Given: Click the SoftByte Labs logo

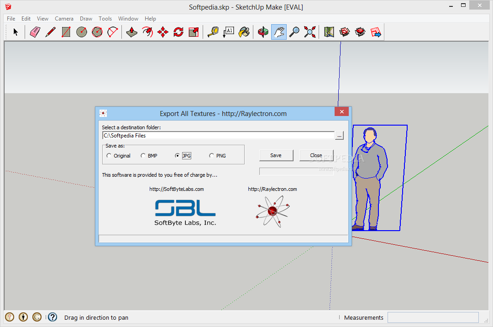Looking at the screenshot, I should point(185,213).
